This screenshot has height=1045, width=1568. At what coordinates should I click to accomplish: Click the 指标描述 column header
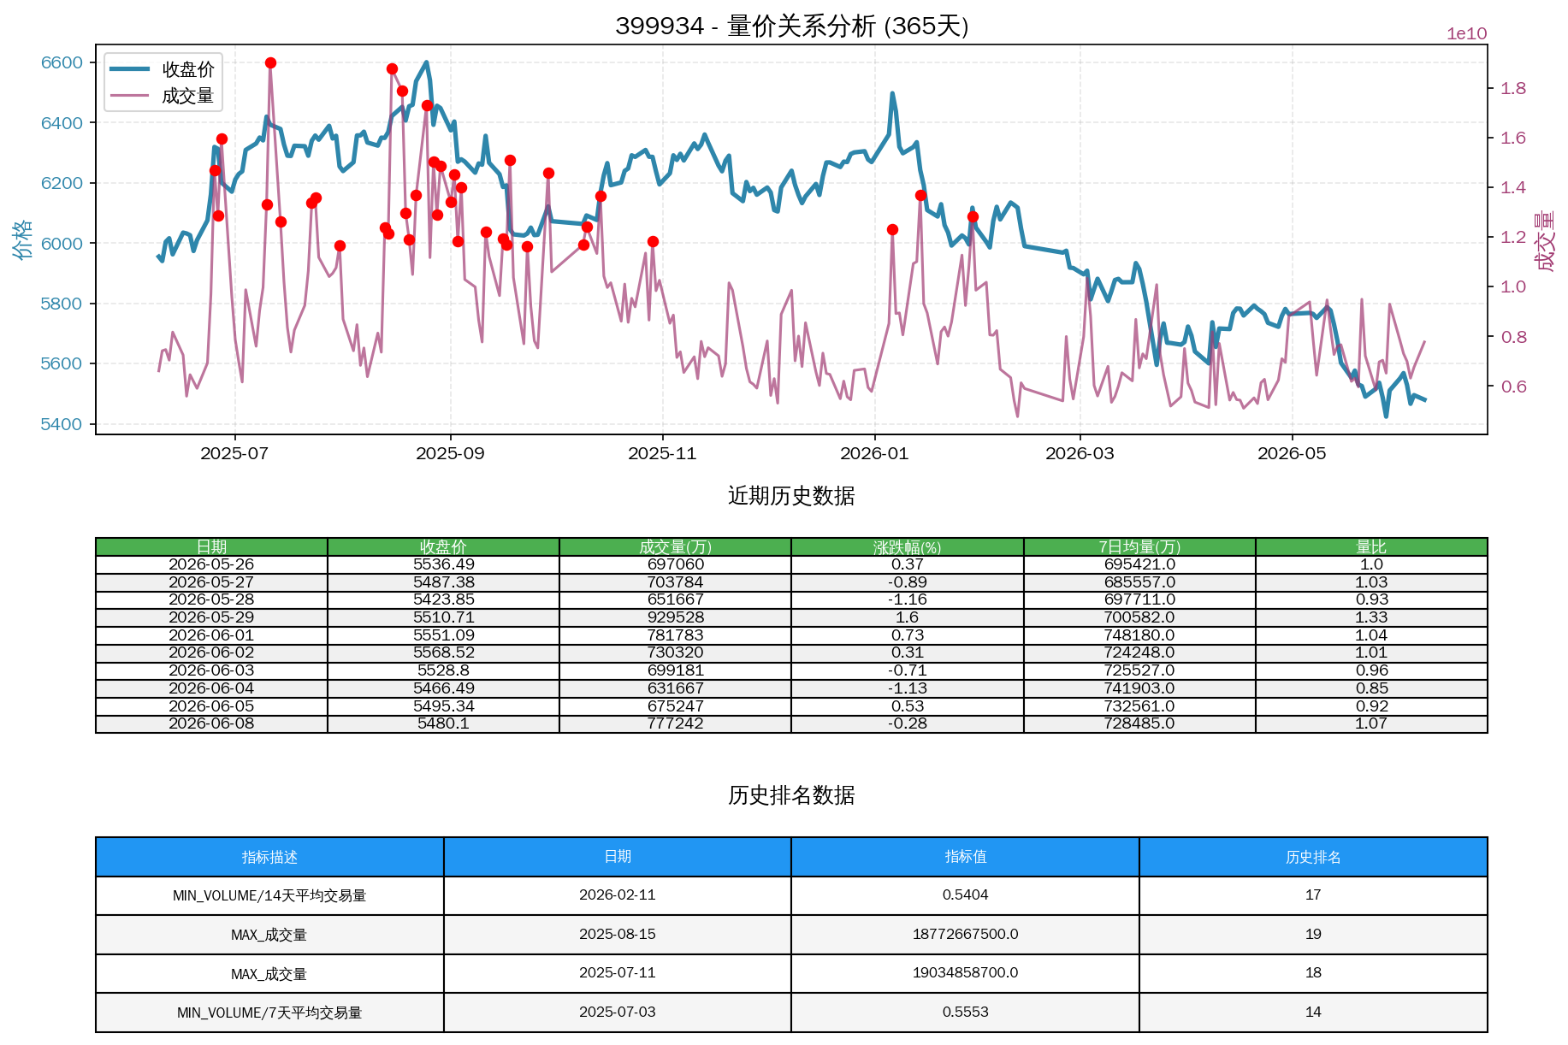click(x=269, y=857)
